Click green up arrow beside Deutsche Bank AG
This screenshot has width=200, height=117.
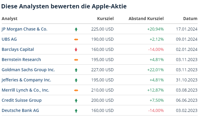pyautogui.click(x=76, y=111)
